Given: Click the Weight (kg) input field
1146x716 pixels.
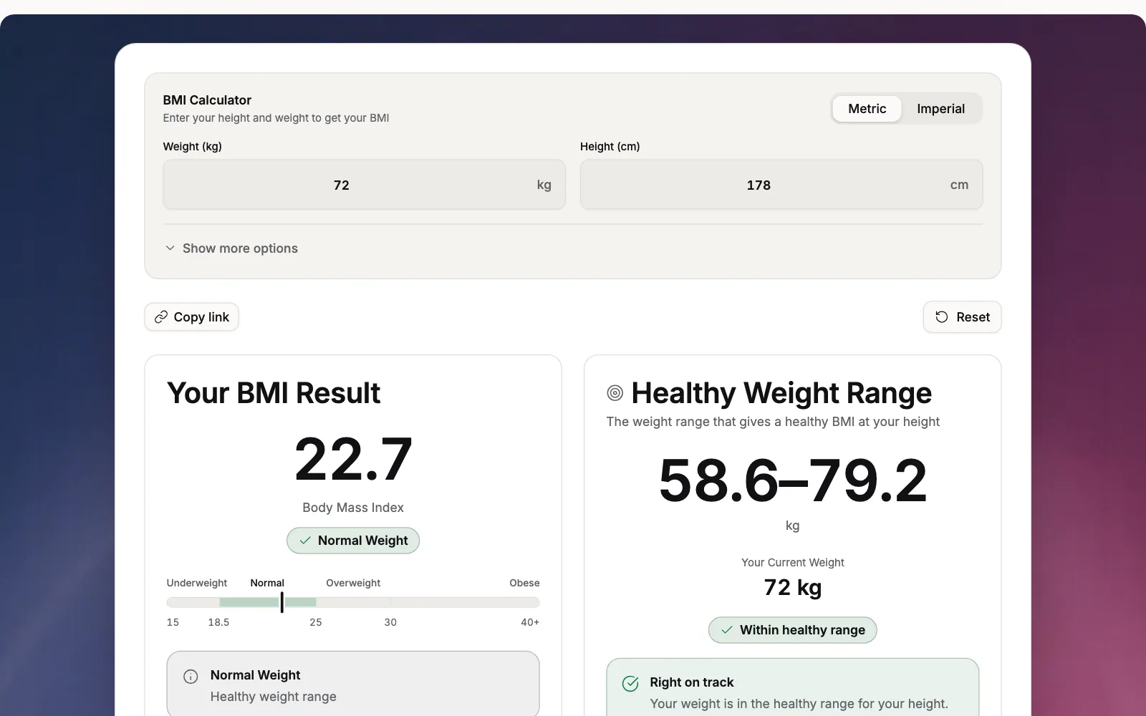Looking at the screenshot, I should 364,185.
